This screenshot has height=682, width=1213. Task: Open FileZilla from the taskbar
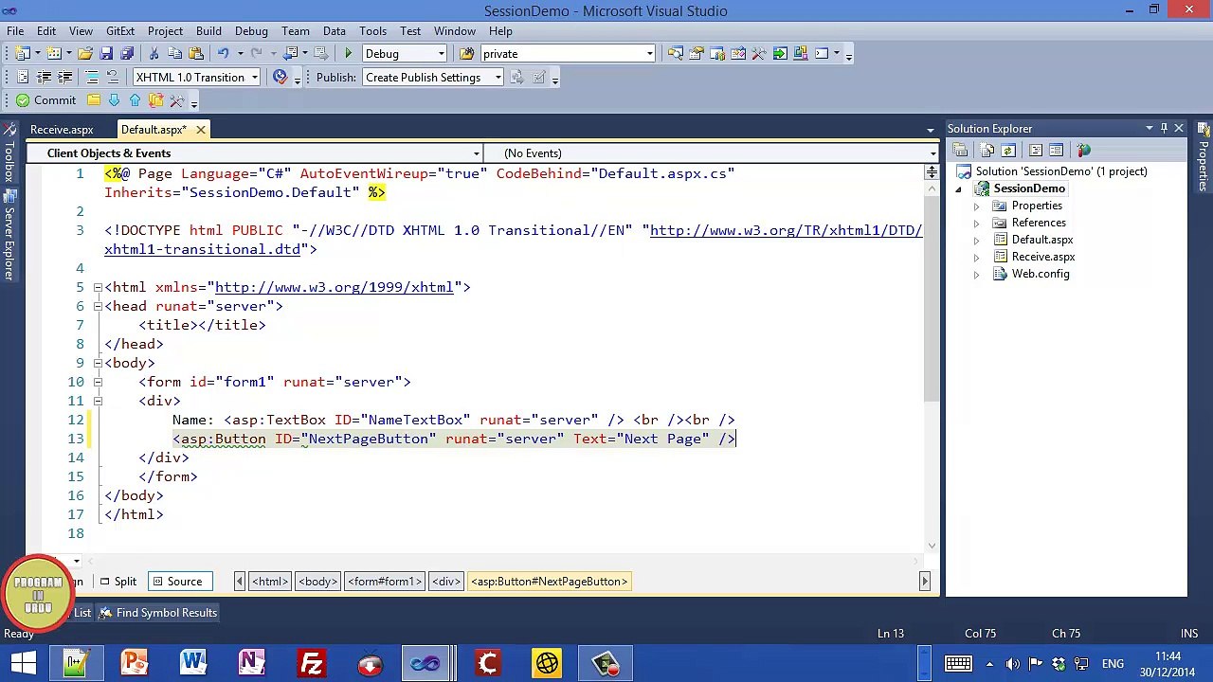click(x=311, y=663)
